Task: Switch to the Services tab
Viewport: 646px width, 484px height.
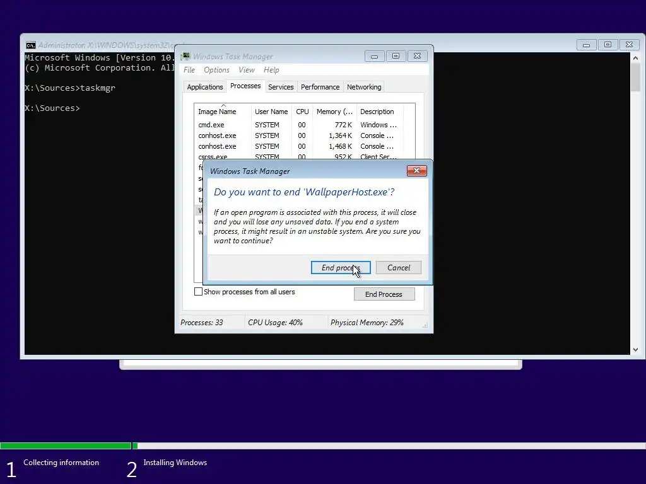Action: (x=281, y=87)
